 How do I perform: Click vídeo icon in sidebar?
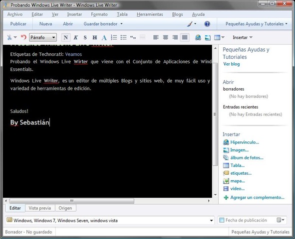(x=226, y=189)
